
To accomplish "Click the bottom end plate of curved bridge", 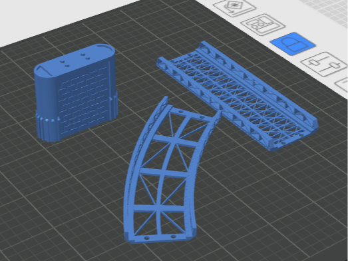I will pyautogui.click(x=160, y=238).
